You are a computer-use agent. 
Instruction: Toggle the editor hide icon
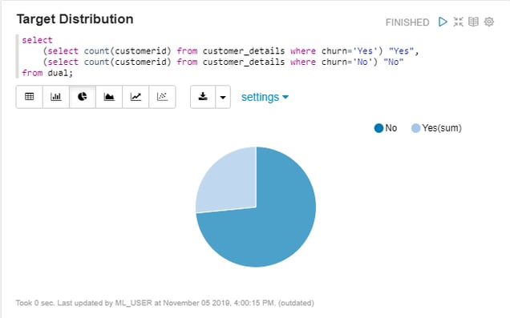click(x=459, y=22)
